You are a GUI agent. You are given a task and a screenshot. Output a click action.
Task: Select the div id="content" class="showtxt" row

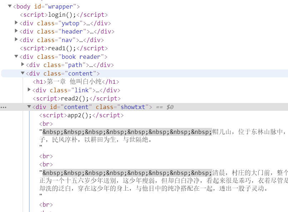tap(144, 107)
